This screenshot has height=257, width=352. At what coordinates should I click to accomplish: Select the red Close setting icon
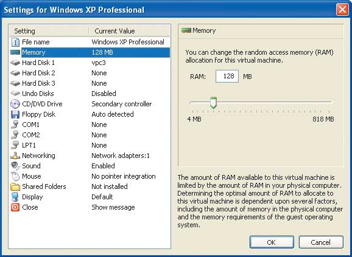[15, 207]
